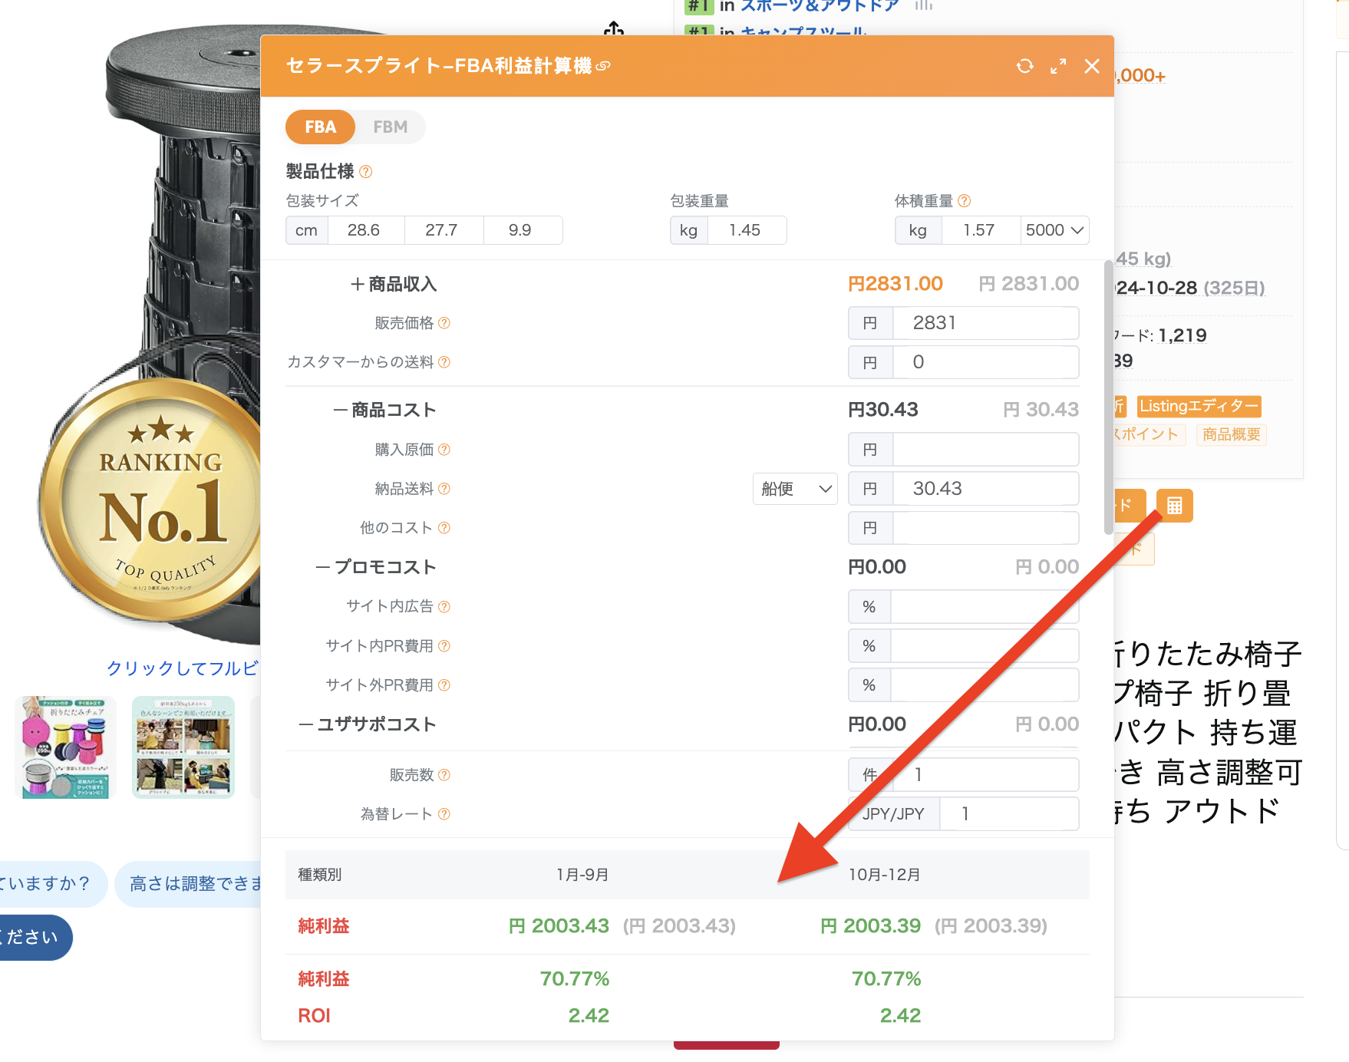
Task: Open the 5000 volumetric divisor dropdown
Action: pyautogui.click(x=1054, y=230)
